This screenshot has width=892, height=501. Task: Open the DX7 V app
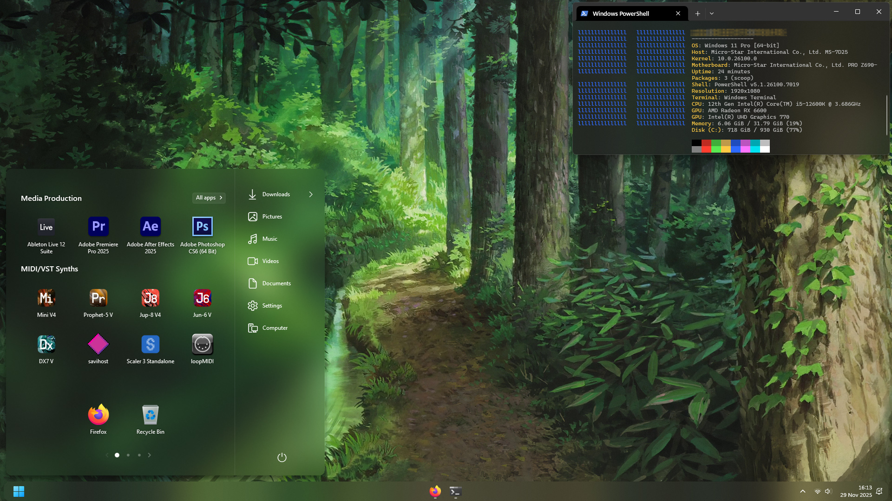(x=46, y=344)
